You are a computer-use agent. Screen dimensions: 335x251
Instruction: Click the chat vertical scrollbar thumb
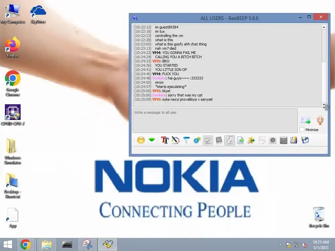[x=324, y=46]
